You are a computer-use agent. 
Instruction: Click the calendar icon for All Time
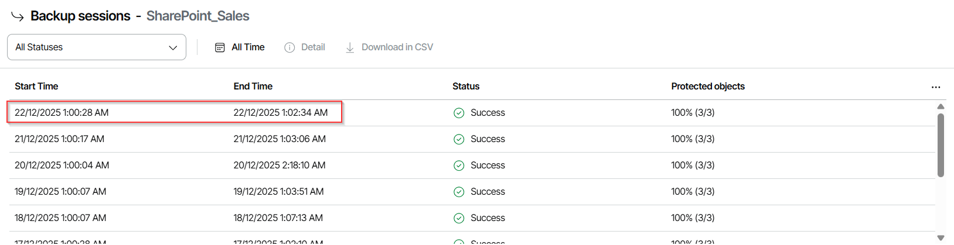(220, 47)
